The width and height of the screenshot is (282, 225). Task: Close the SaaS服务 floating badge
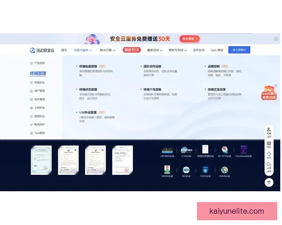pyautogui.click(x=276, y=86)
